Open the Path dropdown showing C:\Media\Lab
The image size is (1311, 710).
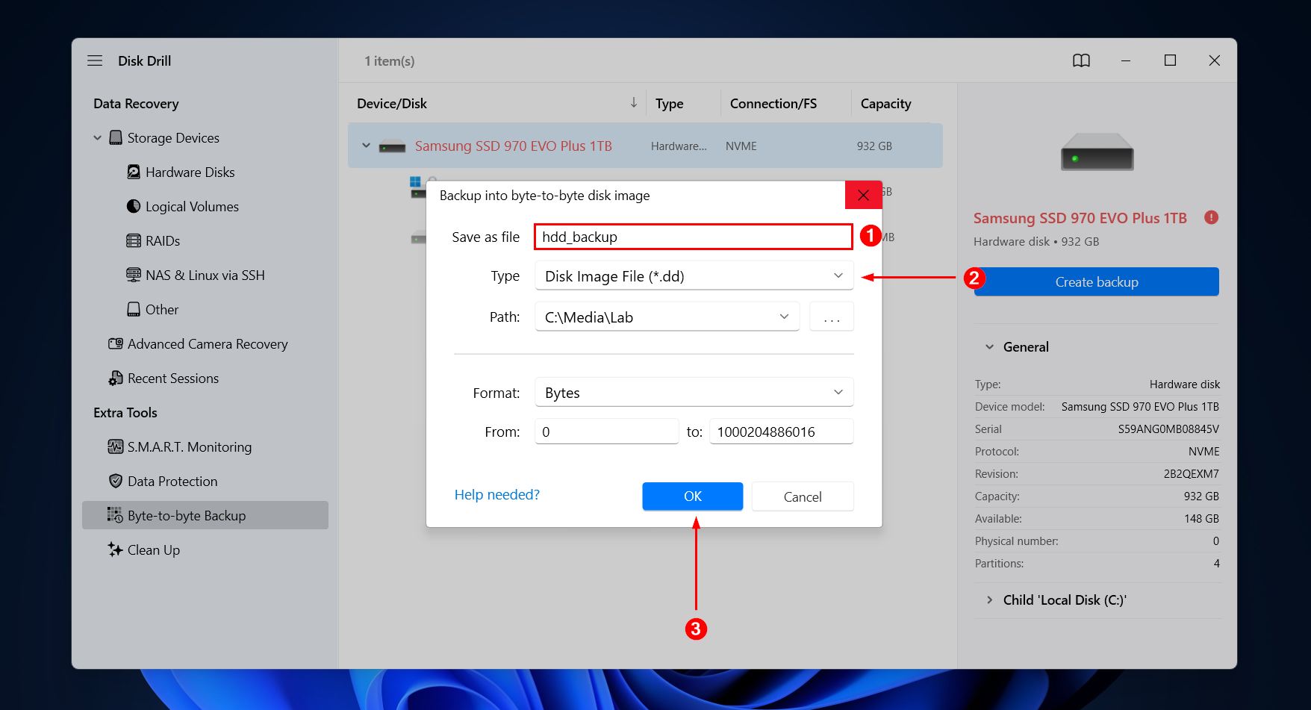(x=667, y=317)
